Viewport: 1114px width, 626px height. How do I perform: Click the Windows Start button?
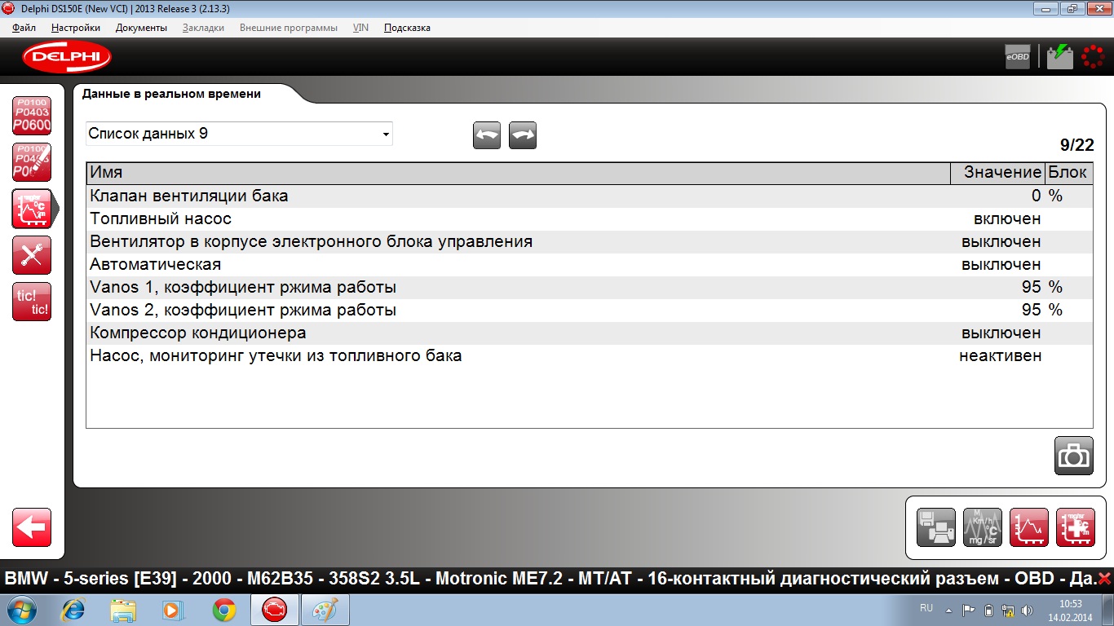(x=20, y=610)
